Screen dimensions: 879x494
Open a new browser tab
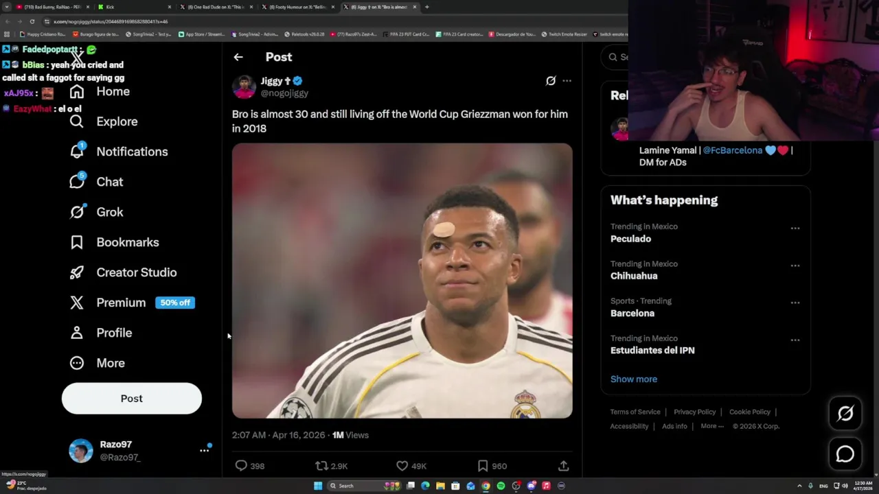click(426, 7)
